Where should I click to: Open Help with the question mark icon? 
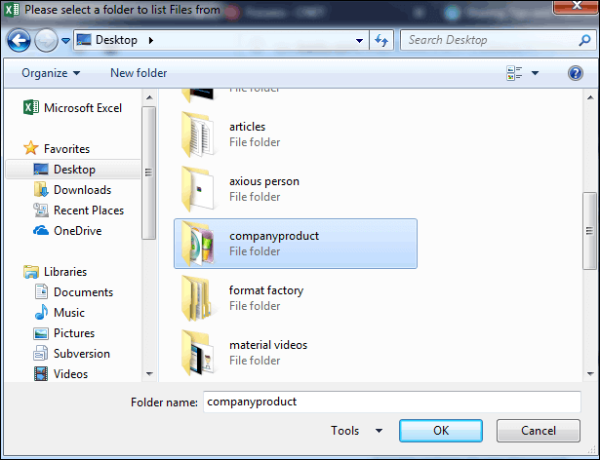tap(576, 73)
